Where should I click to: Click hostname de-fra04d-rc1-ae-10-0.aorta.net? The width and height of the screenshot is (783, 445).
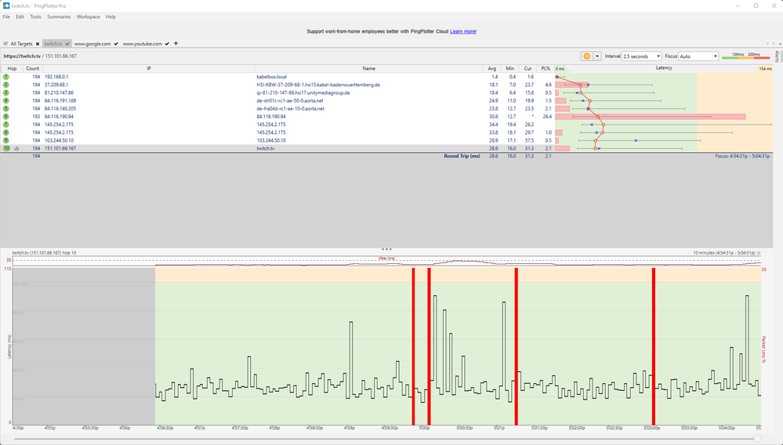290,109
